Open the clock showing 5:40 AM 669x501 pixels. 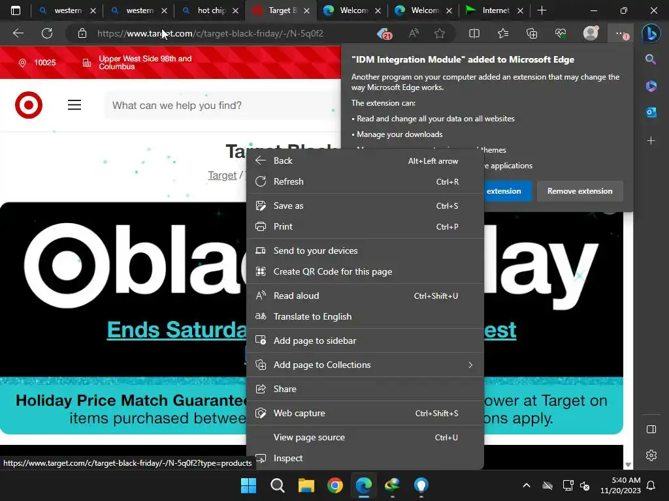[621, 485]
